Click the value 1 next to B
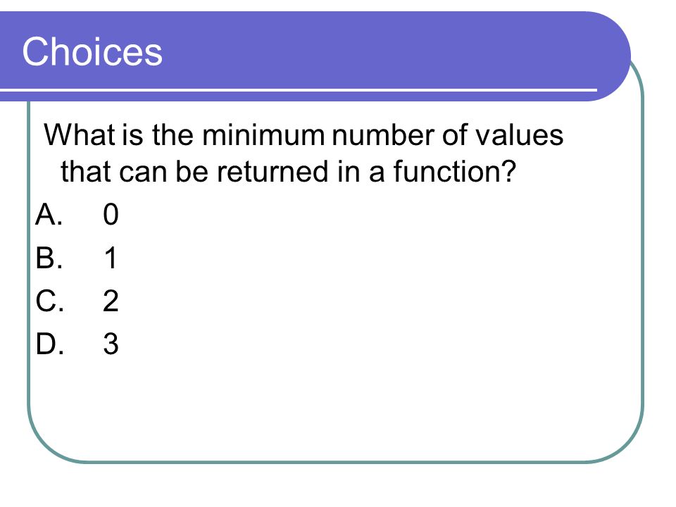The height and width of the screenshot is (507, 676). pos(111,258)
